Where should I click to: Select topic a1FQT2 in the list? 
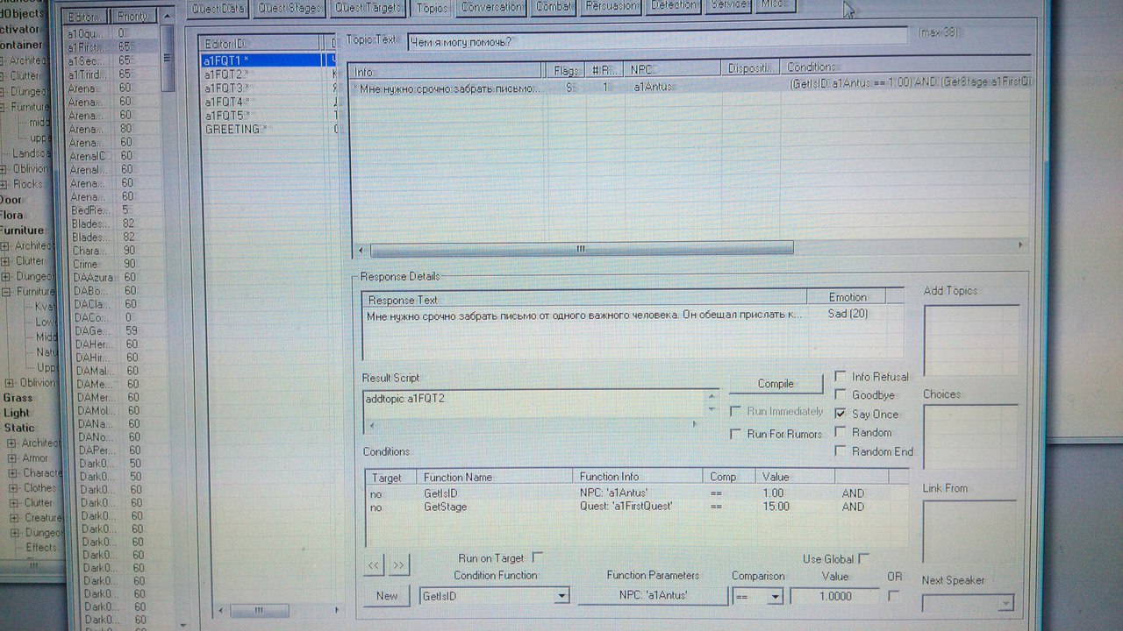point(268,74)
